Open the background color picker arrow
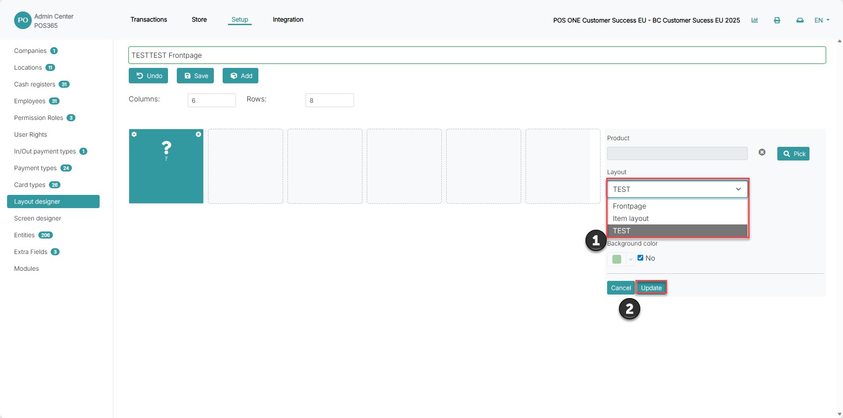 pos(631,259)
